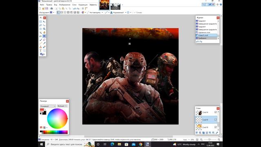Viewport: 261px width, 147px height.
Task: Toggle visibility checkbox of bottom orange-thumbnail layer
Action: (216, 127)
